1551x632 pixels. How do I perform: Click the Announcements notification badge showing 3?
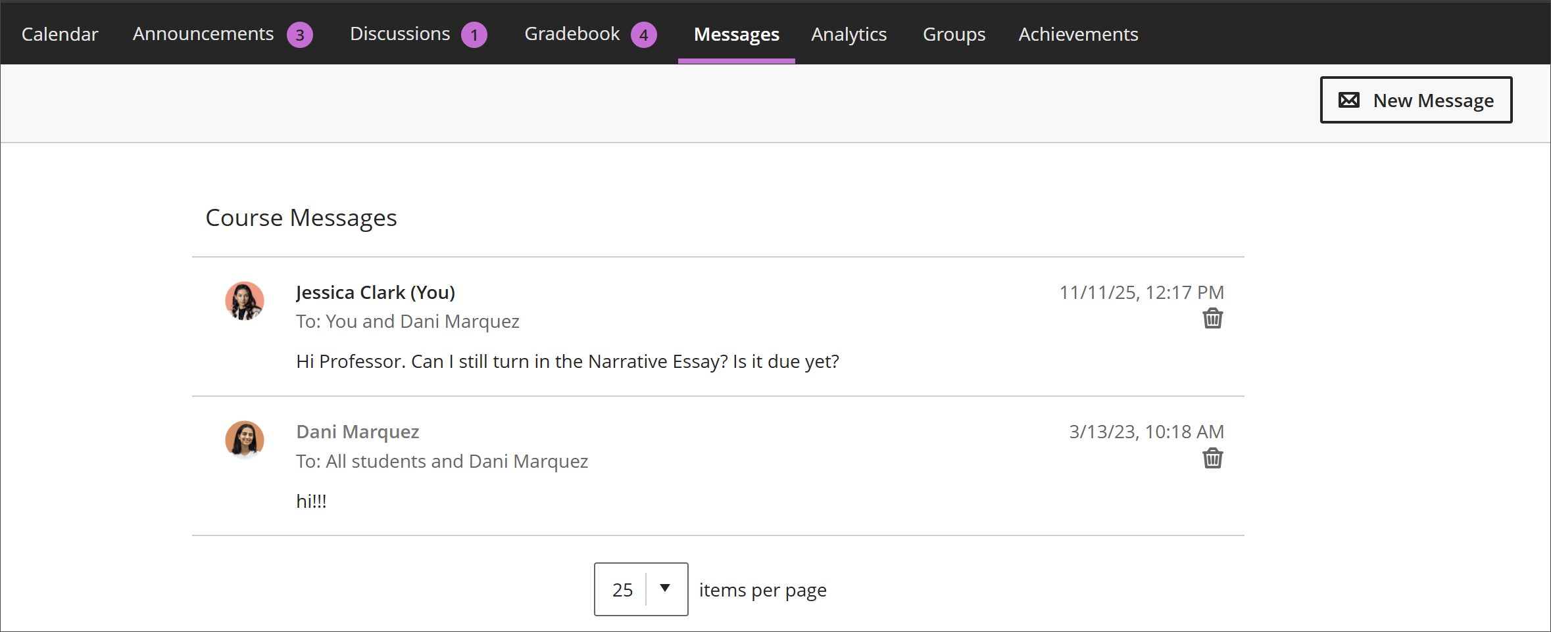pyautogui.click(x=301, y=34)
